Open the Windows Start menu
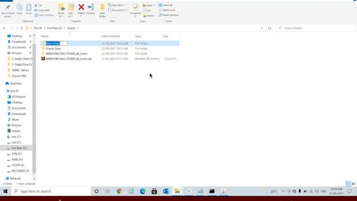The height and width of the screenshot is (201, 357). pos(5,191)
